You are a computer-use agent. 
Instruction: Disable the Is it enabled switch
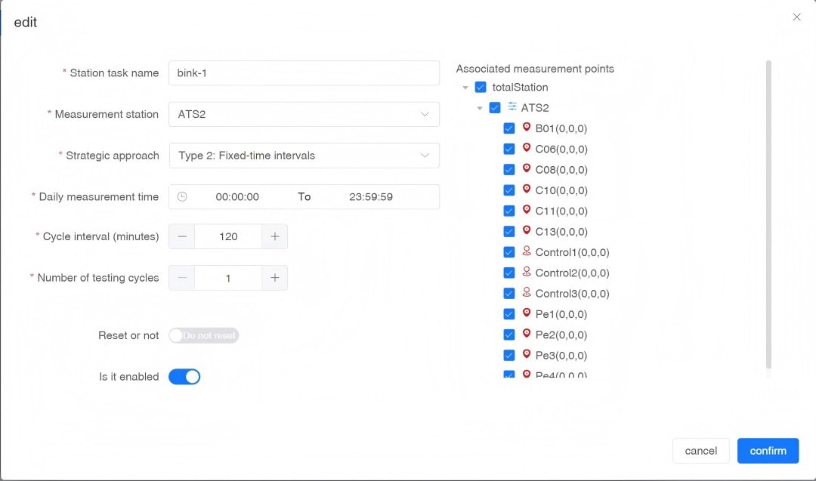[x=184, y=376]
